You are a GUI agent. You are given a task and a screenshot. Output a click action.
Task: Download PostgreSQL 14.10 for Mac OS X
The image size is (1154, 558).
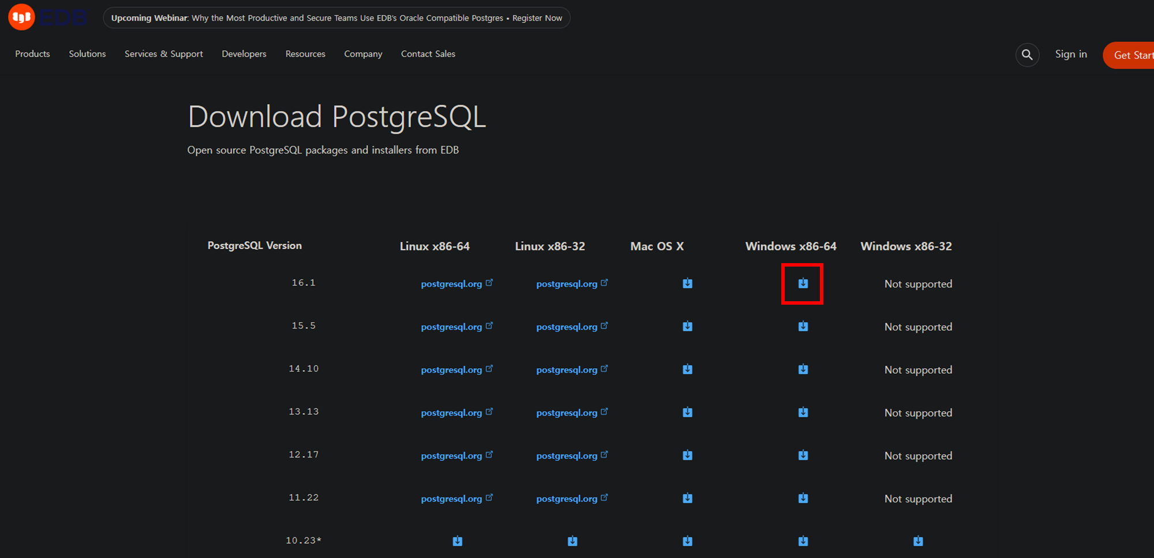click(x=687, y=369)
